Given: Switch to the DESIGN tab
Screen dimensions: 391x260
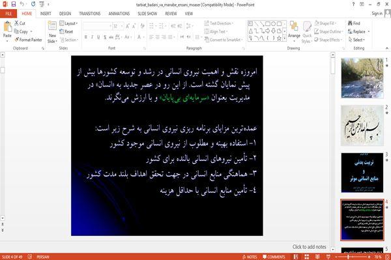Looking at the screenshot, I should point(65,14).
